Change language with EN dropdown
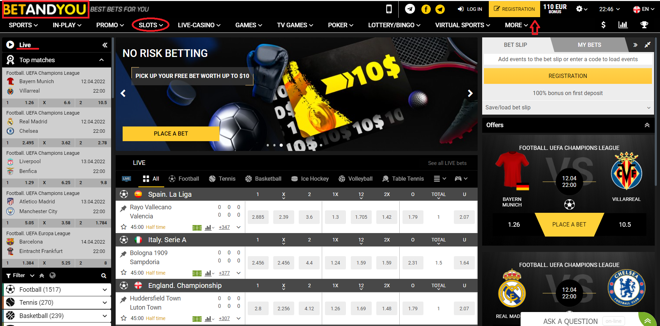The image size is (660, 326). click(644, 9)
